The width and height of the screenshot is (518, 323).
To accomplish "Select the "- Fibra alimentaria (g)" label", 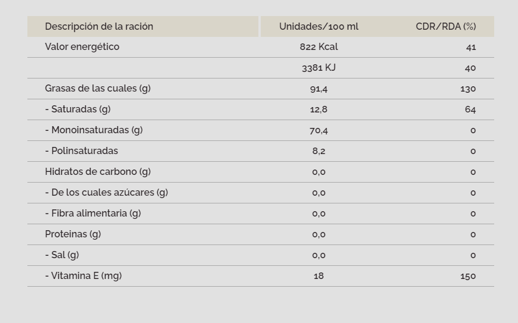I will pos(93,214).
